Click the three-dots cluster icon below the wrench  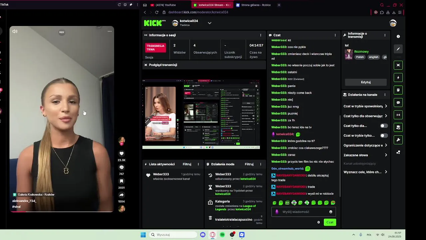click(x=398, y=152)
